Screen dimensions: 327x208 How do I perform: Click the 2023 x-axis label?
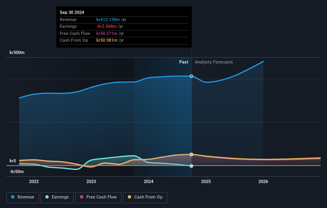[x=91, y=182]
